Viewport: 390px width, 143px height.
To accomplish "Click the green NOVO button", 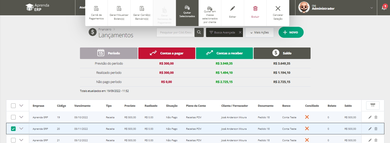I will click(x=291, y=32).
